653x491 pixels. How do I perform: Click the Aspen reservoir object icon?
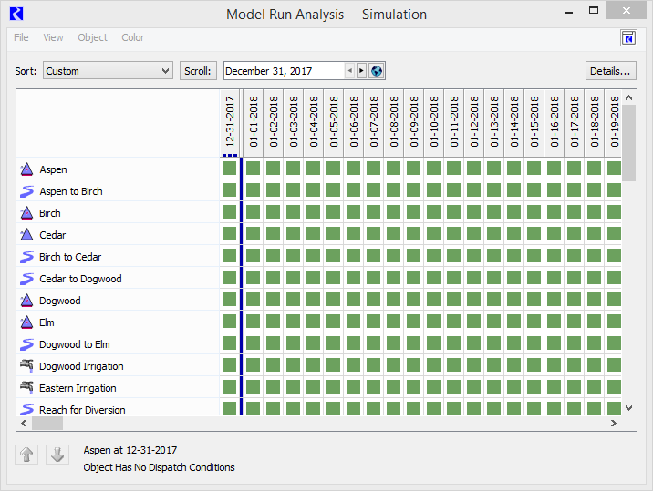click(26, 169)
